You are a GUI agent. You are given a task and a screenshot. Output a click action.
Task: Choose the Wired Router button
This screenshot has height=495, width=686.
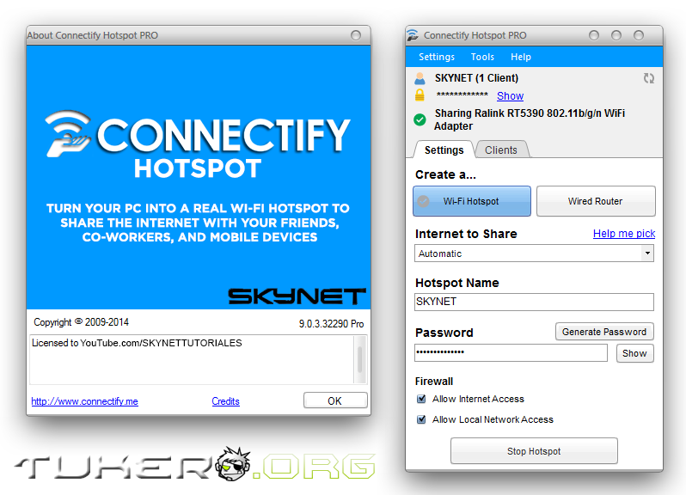(x=596, y=201)
